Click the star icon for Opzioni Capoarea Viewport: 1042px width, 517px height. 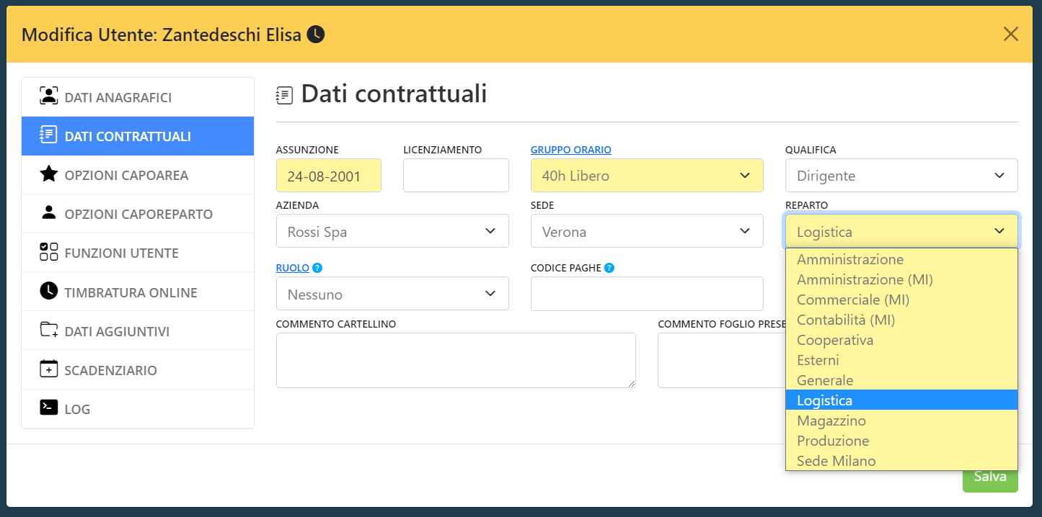[48, 174]
